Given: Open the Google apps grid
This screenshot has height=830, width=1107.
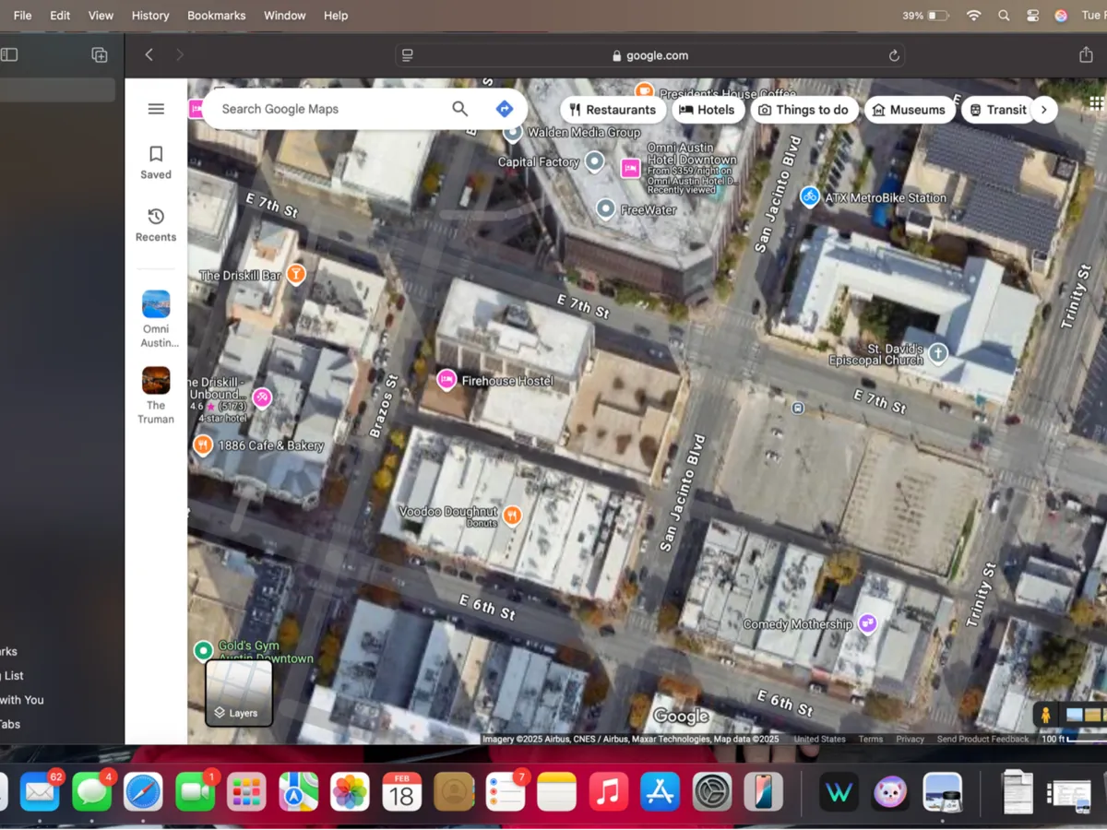Looking at the screenshot, I should pos(1096,102).
